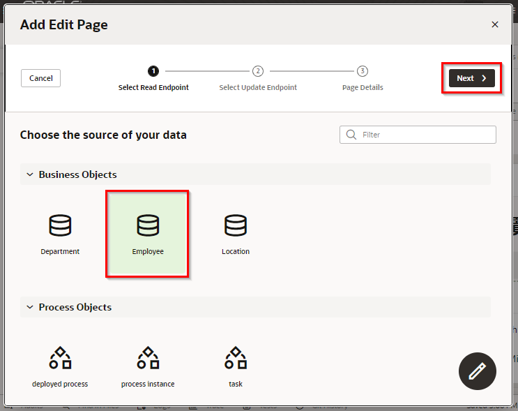Click the Page Details step label
The image size is (518, 411).
(363, 88)
